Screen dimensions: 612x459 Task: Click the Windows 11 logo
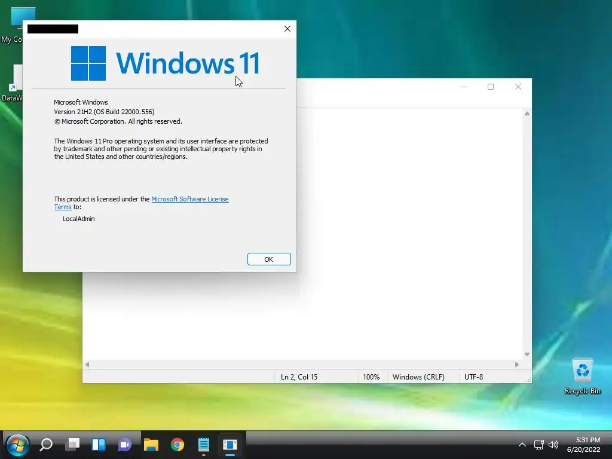tap(165, 63)
